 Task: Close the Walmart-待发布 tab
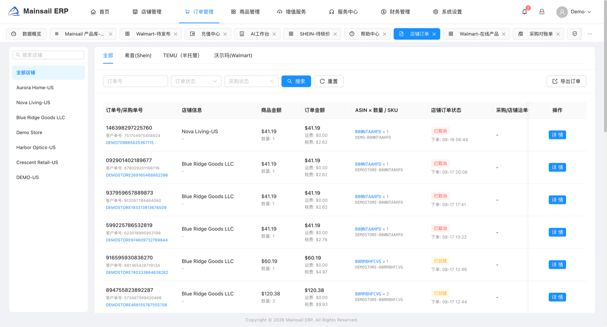coord(176,34)
